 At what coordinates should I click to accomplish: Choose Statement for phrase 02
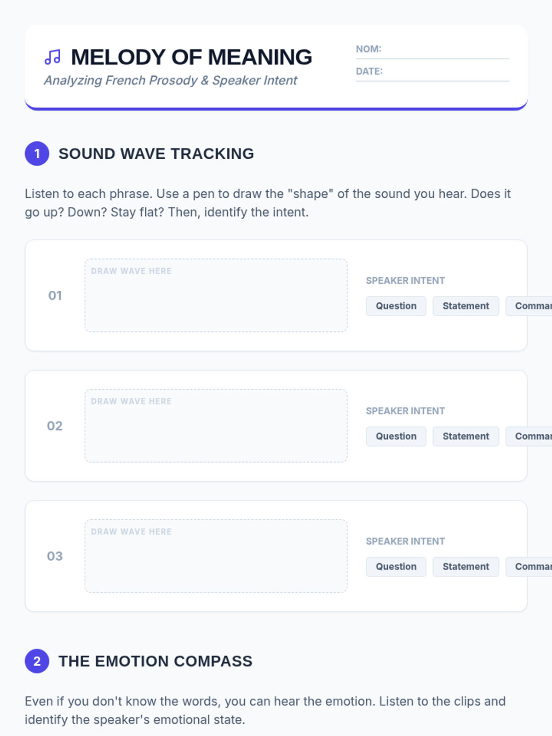click(466, 436)
